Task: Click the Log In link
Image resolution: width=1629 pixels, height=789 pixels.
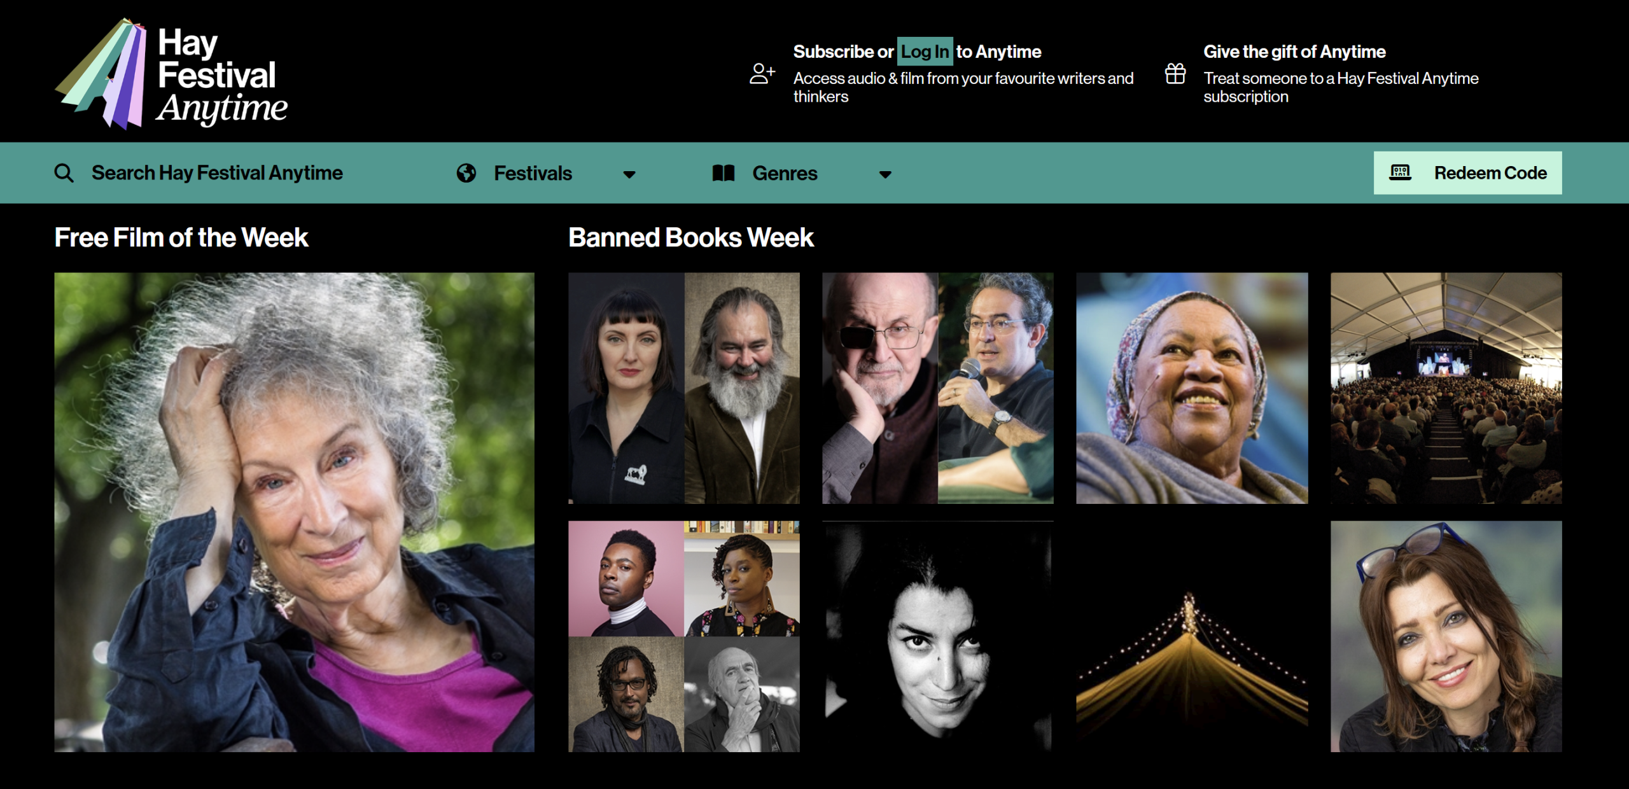Action: click(x=925, y=52)
